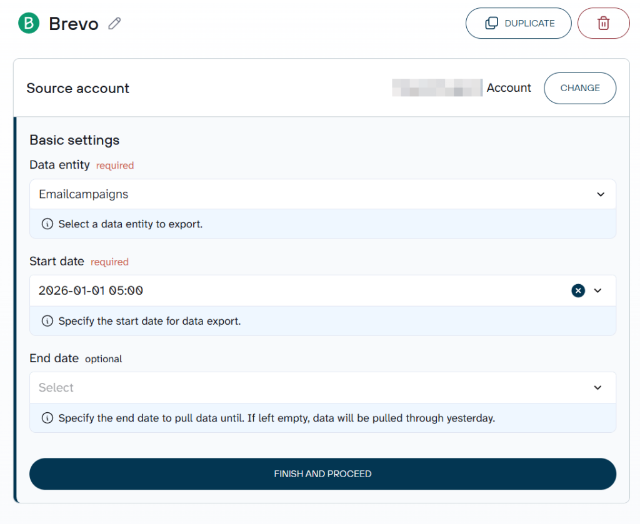
Task: Click the red trash delete icon
Action: click(x=603, y=24)
